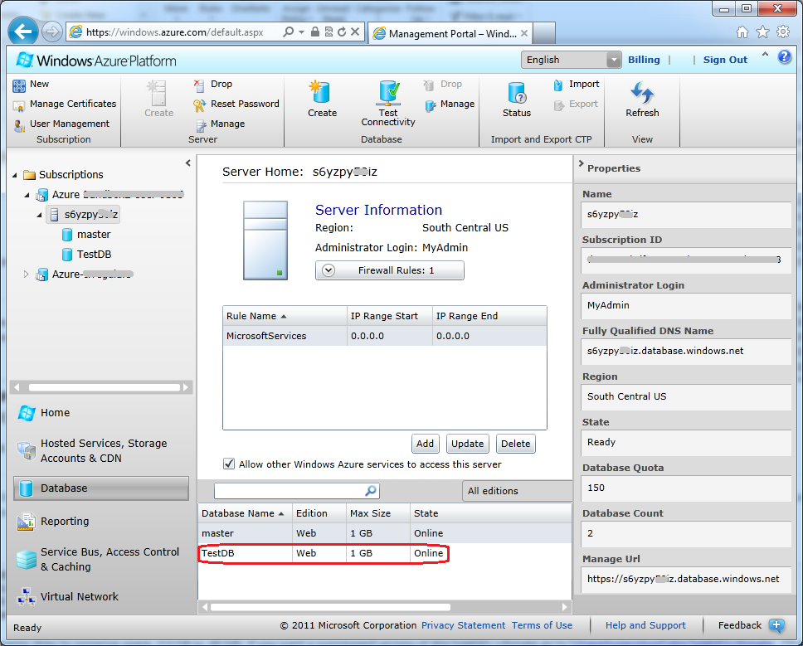803x646 pixels.
Task: Select the Database navigation section
Action: point(101,488)
